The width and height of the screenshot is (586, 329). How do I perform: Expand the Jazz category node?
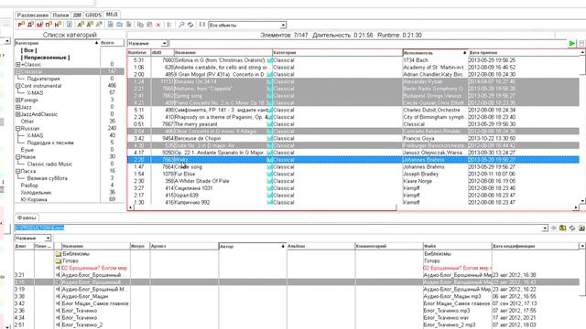coord(17,107)
